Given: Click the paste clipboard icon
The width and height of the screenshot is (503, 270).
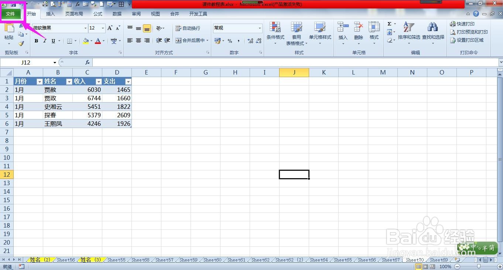Looking at the screenshot, I should pos(9,28).
